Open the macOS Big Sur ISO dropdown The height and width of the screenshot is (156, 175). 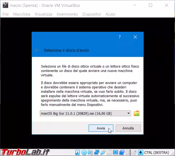85,113
